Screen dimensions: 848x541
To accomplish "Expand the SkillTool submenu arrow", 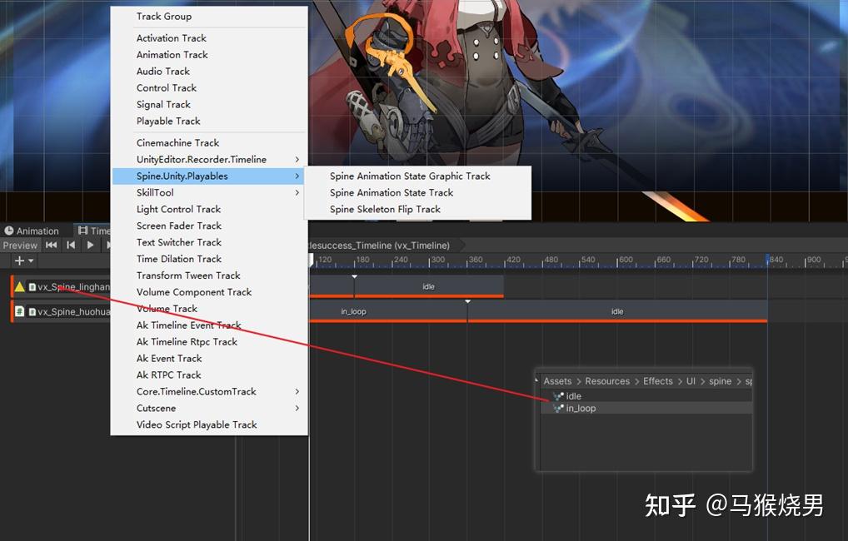I will pos(297,192).
